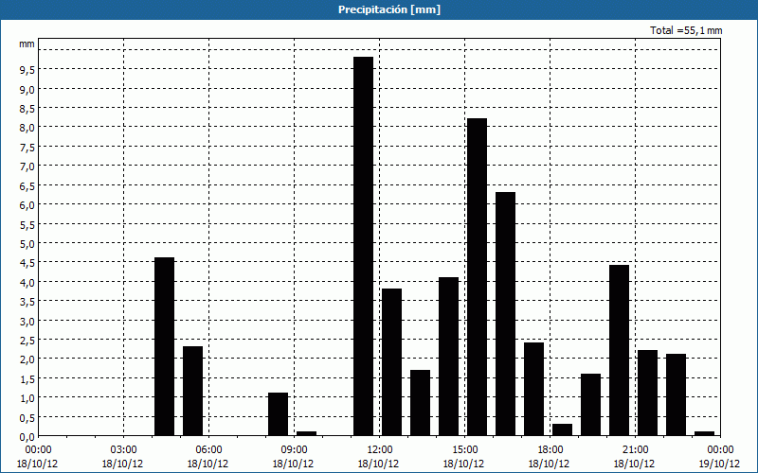This screenshot has width=758, height=473.
Task: Click the 7,5 y-axis label
Action: tap(27, 148)
